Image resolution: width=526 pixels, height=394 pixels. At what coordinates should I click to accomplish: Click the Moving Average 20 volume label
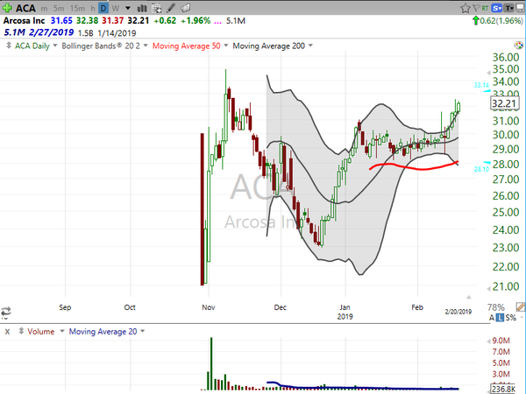click(103, 332)
